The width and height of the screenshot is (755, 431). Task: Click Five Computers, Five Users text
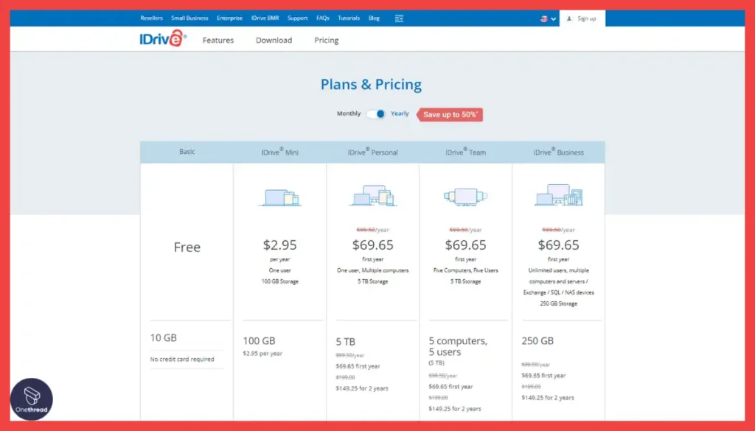click(x=466, y=270)
